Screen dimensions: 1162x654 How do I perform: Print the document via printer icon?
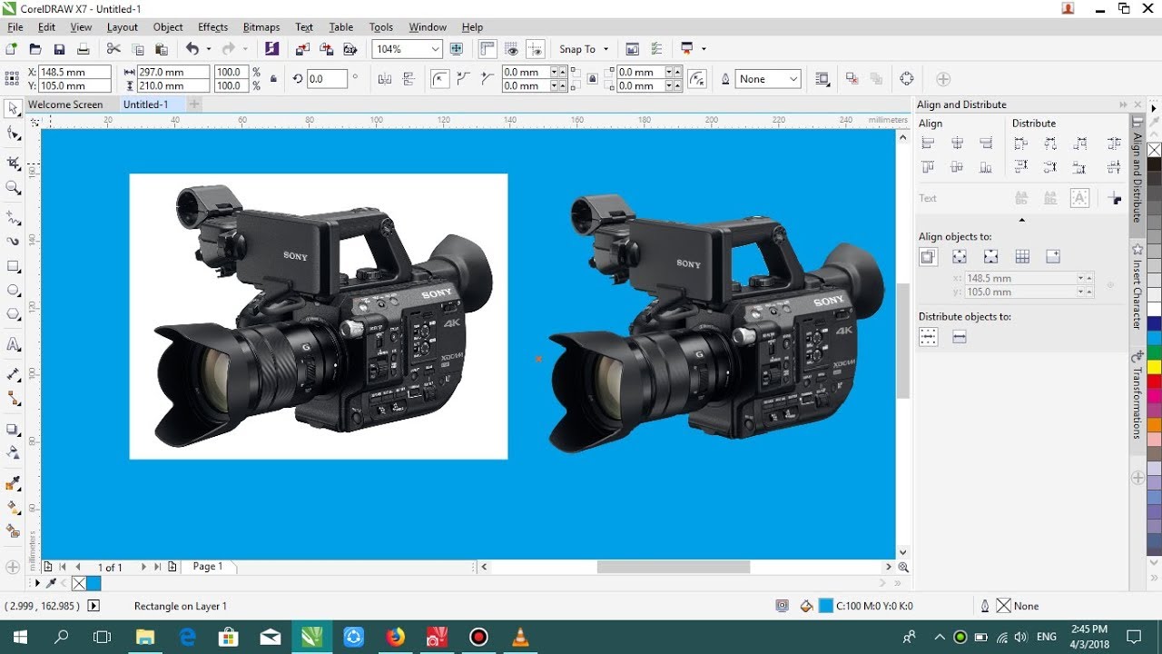coord(84,49)
